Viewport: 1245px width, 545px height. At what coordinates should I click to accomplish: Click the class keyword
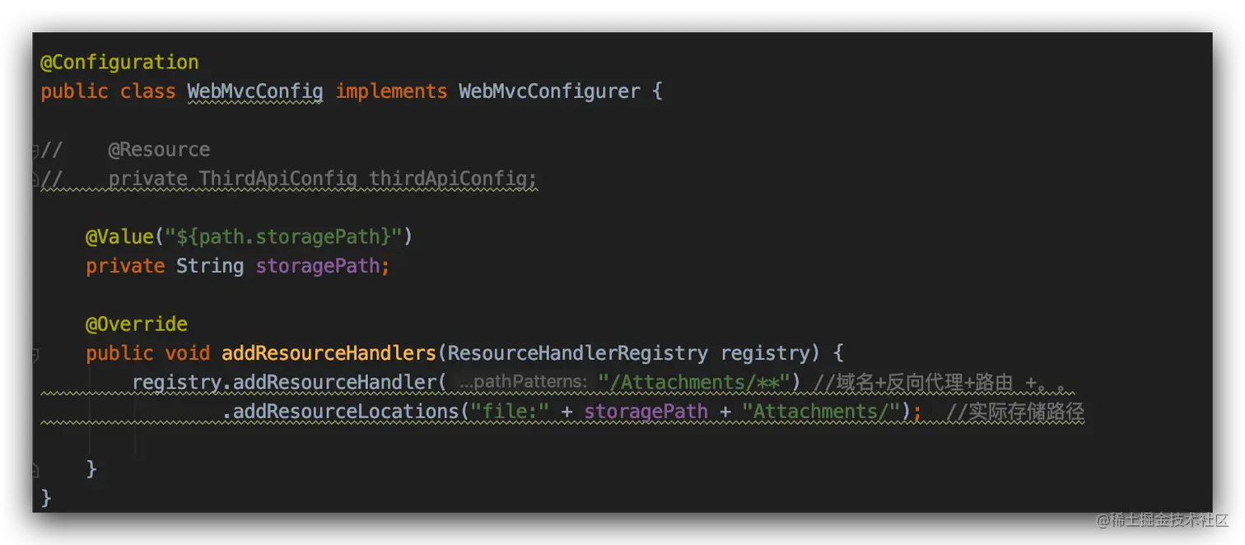click(x=147, y=91)
